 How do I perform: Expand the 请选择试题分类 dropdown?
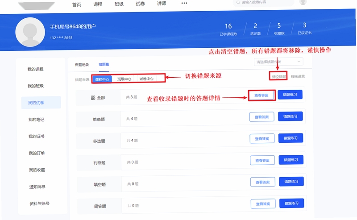278,62
